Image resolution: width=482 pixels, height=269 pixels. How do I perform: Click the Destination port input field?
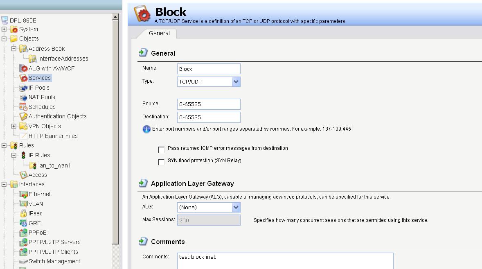pyautogui.click(x=209, y=117)
